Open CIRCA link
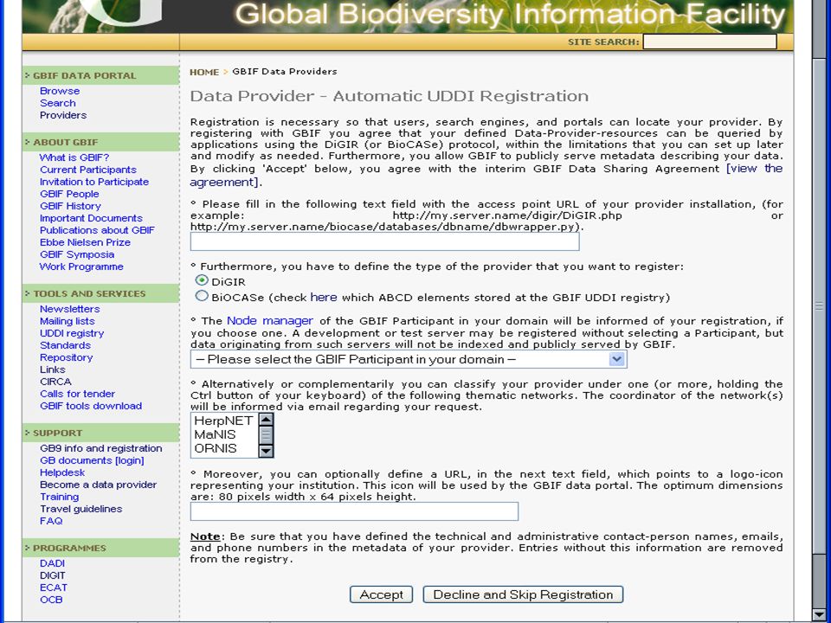 pyautogui.click(x=55, y=382)
